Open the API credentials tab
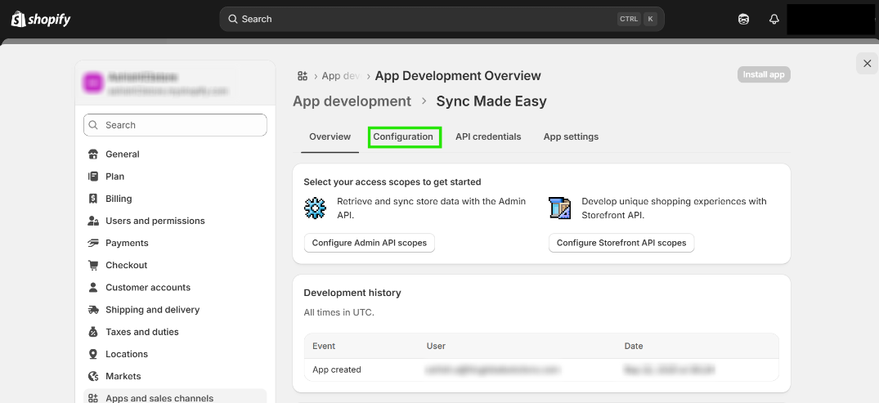879x403 pixels. click(x=488, y=137)
